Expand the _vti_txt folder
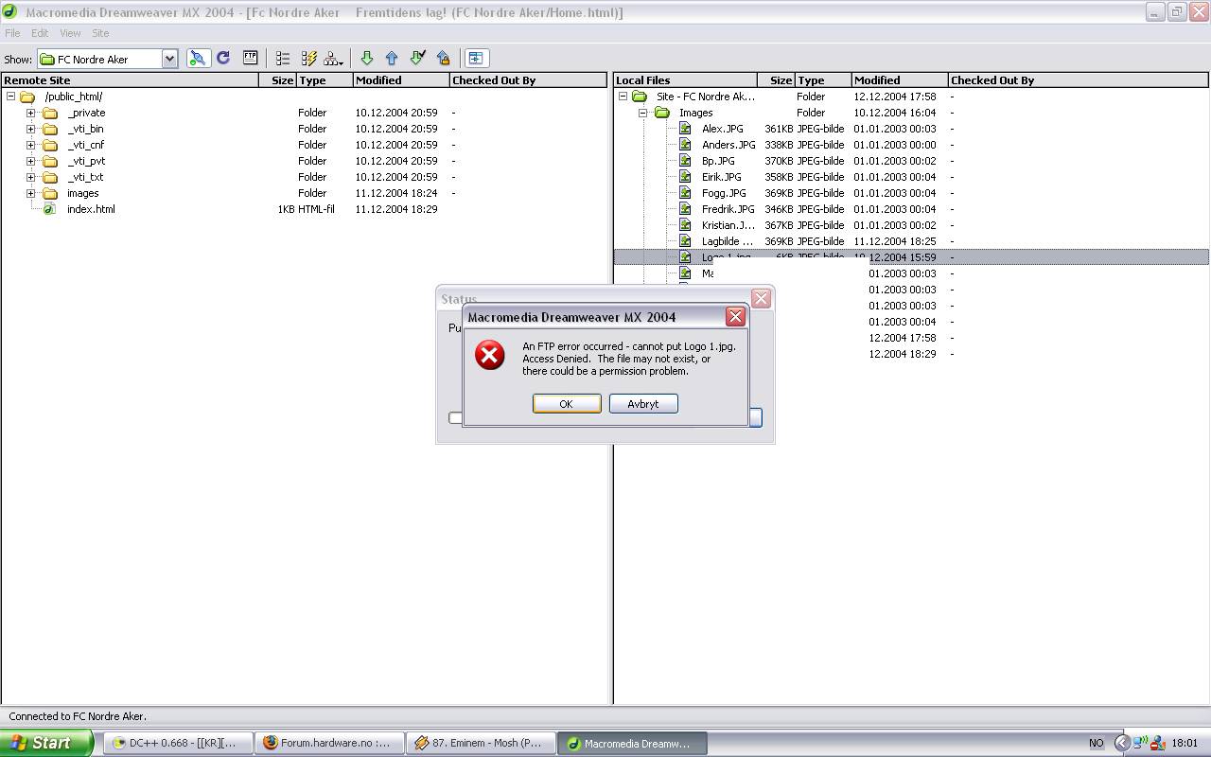The width and height of the screenshot is (1211, 757). coord(30,177)
